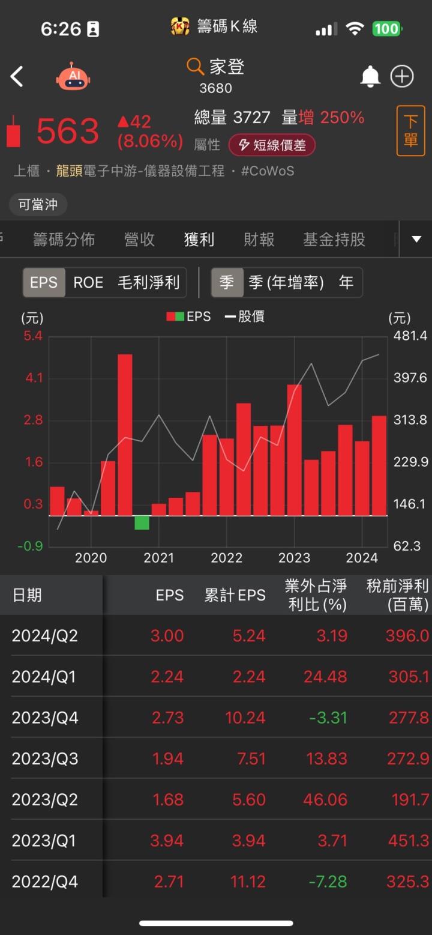Tap the green negative EPS bar
Screen dimensions: 432x935
click(142, 522)
